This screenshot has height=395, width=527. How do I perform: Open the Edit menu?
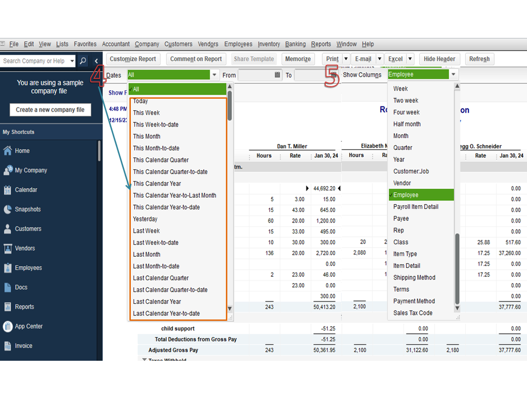click(x=28, y=44)
